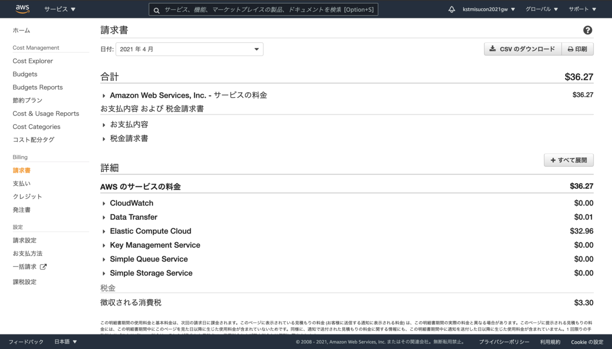The width and height of the screenshot is (612, 349).
Task: Click the CSV のダウンロード button
Action: tap(523, 49)
